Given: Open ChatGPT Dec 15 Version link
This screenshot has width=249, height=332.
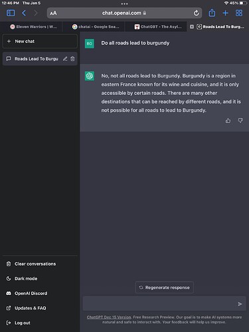Looking at the screenshot, I should click(109, 317).
